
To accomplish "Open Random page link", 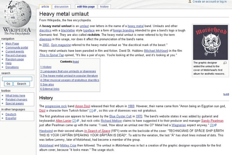I will 14,59.
